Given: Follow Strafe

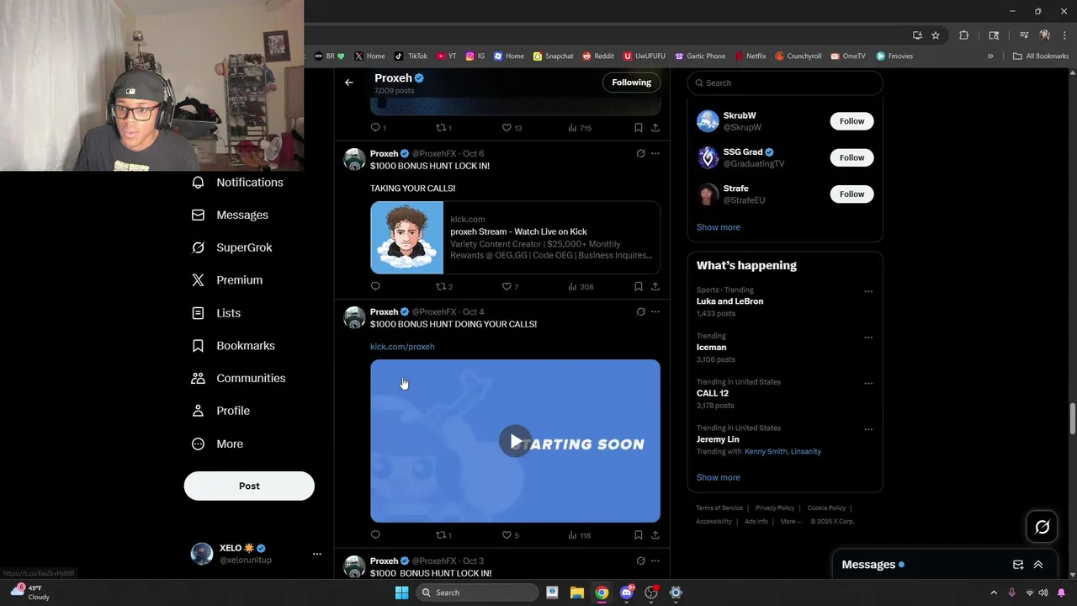Looking at the screenshot, I should (852, 194).
